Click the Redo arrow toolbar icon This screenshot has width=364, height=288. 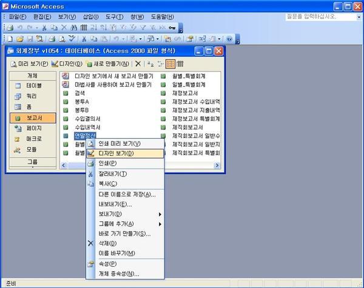click(x=30, y=28)
